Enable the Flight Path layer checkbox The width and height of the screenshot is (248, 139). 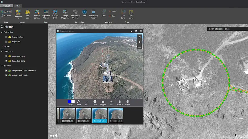pos(6,42)
